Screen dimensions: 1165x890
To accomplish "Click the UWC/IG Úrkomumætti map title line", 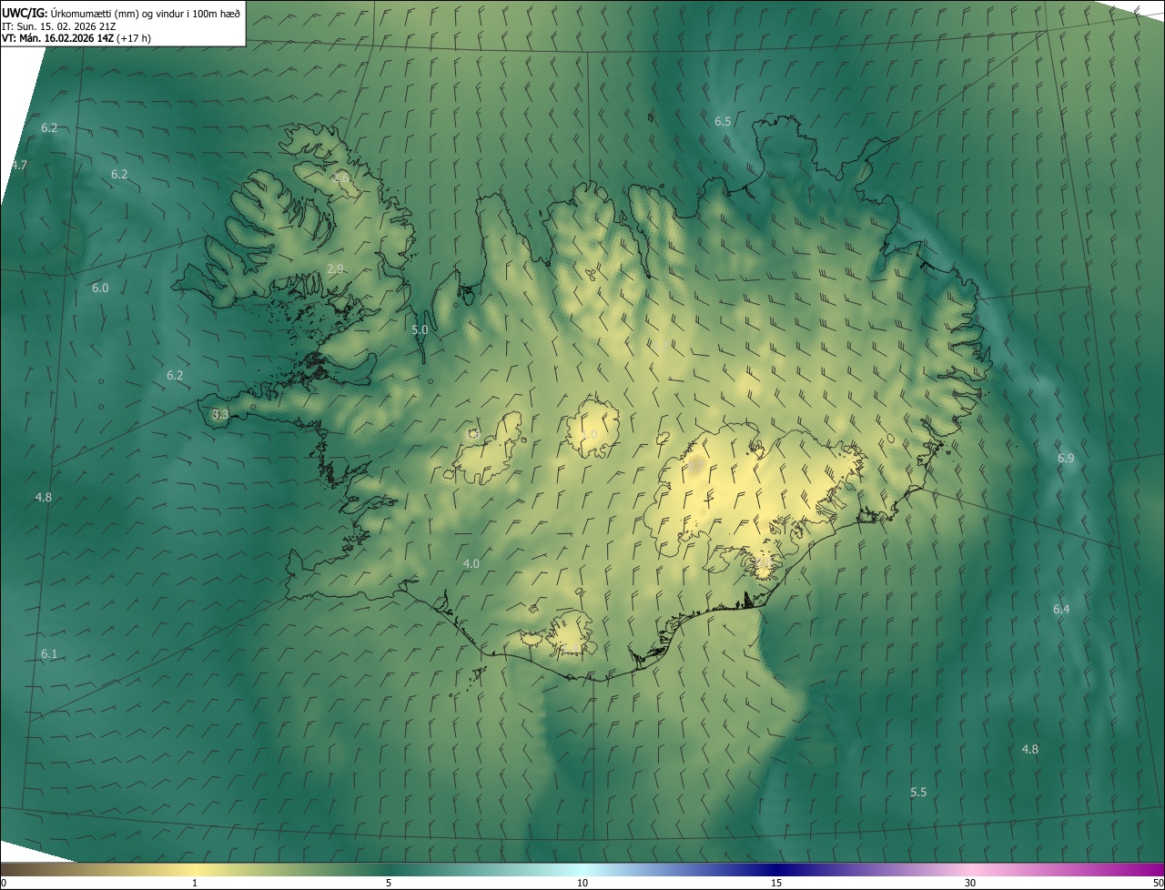I will 121,13.
